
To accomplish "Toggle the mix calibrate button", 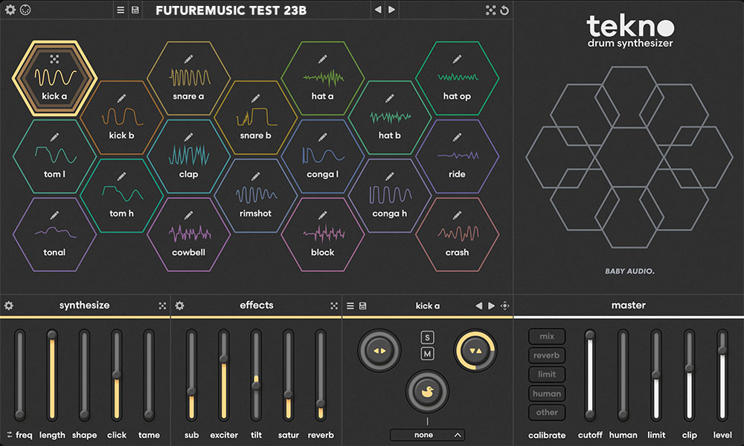I will pos(547,337).
